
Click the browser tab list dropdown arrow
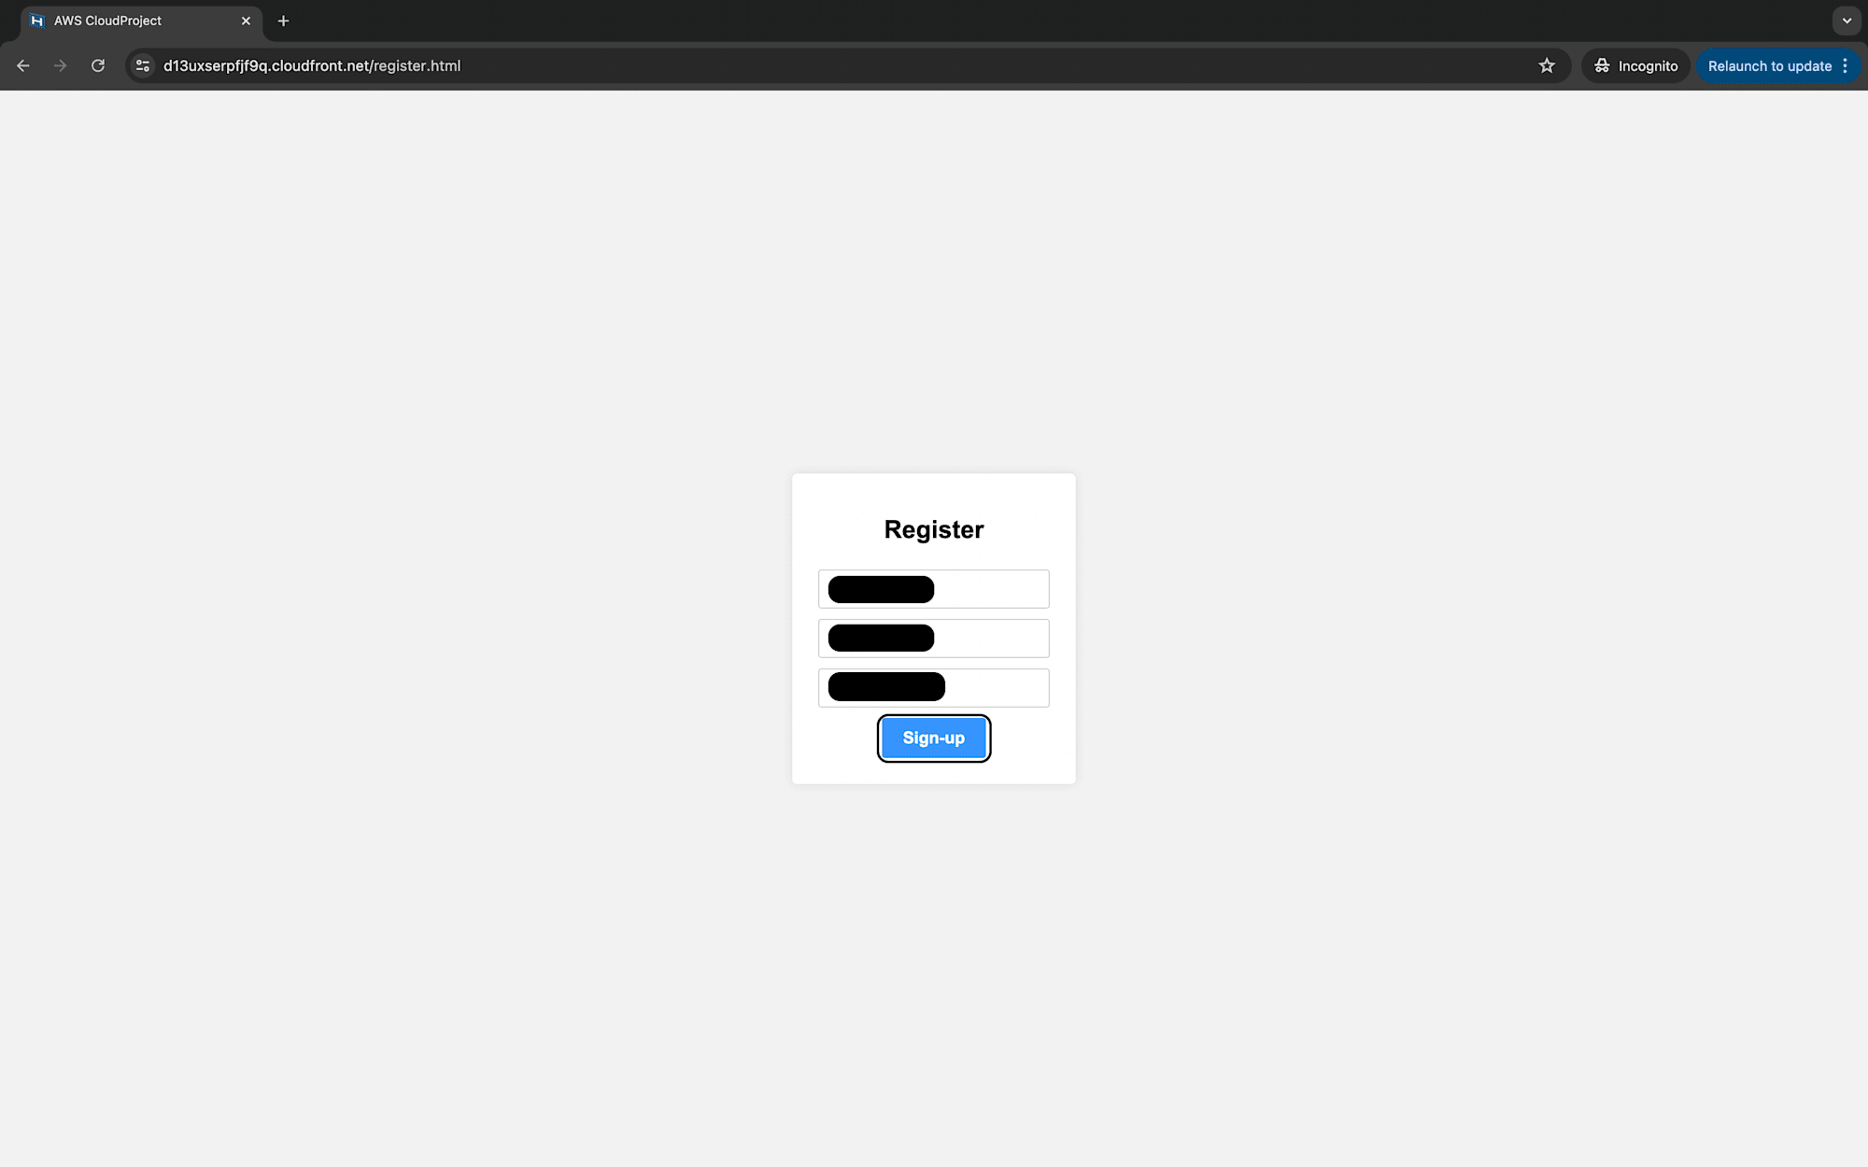pos(1847,21)
